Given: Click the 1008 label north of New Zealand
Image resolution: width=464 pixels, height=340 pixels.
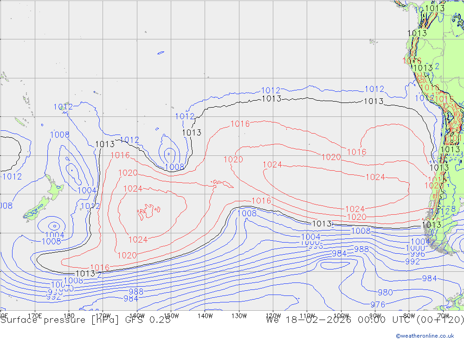Looking at the screenshot, I should [59, 135].
